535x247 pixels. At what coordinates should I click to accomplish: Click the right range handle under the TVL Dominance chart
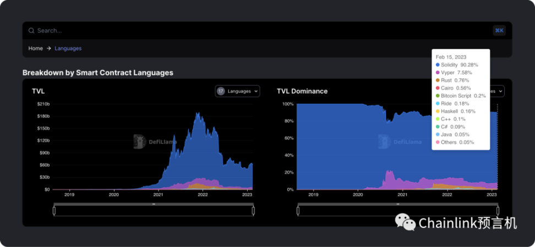tap(498, 211)
